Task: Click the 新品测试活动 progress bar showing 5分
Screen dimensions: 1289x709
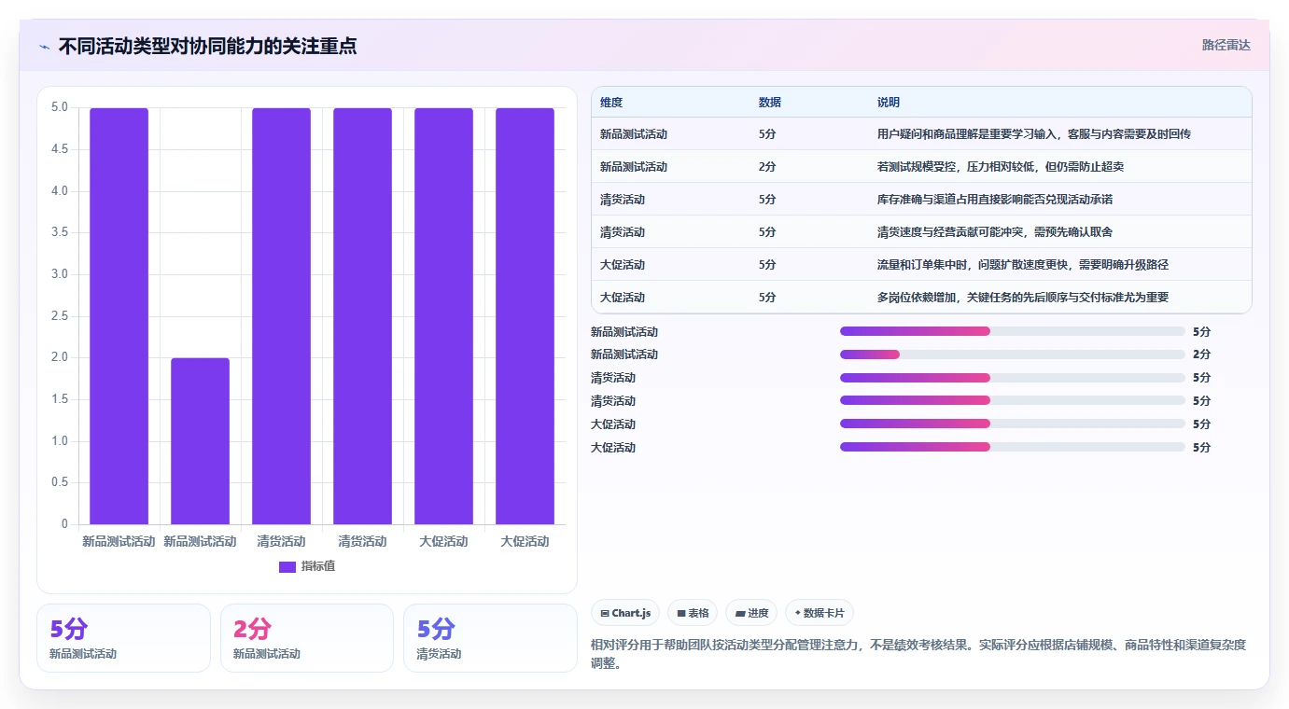Action: click(1013, 331)
